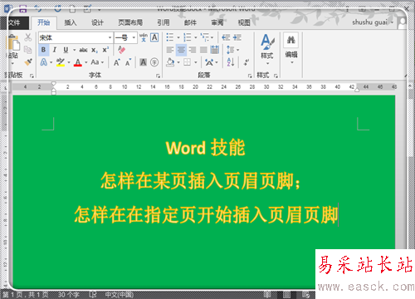Click the 30 个字 word count
415x299 pixels.
pyautogui.click(x=68, y=295)
